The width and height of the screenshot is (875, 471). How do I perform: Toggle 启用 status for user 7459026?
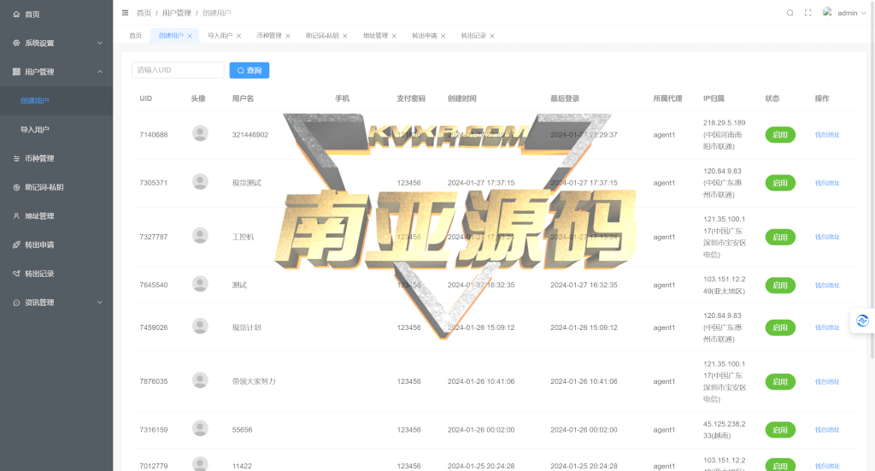click(780, 327)
